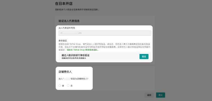
Task: Click the 法人代表证件号码 input field
Action: click(105, 33)
